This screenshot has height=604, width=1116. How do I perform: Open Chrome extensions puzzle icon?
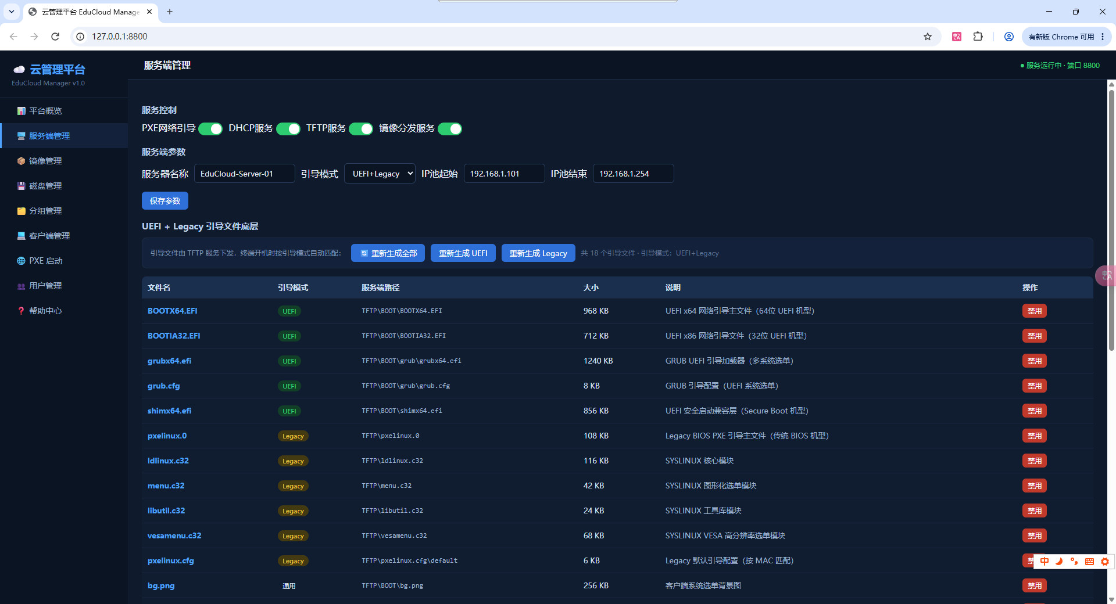(978, 37)
